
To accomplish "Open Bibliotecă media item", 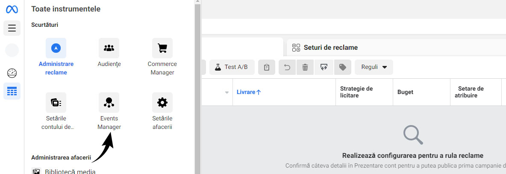I will (64, 171).
